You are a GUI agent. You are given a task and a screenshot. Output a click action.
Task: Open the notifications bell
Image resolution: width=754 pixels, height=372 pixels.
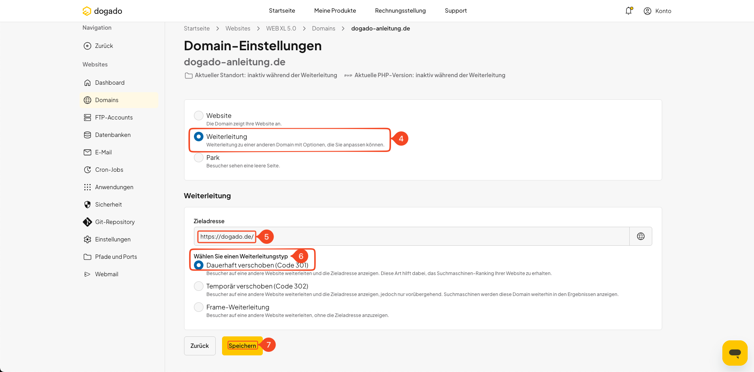pos(629,11)
